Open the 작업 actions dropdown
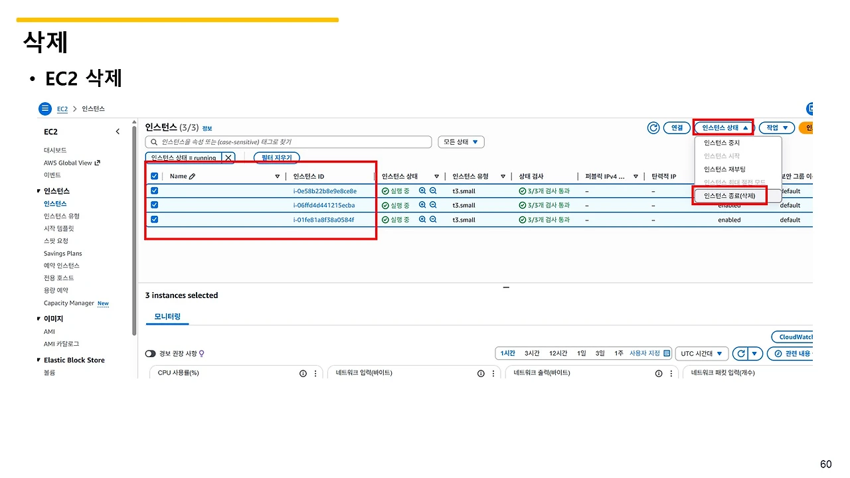The image size is (850, 478). (777, 128)
